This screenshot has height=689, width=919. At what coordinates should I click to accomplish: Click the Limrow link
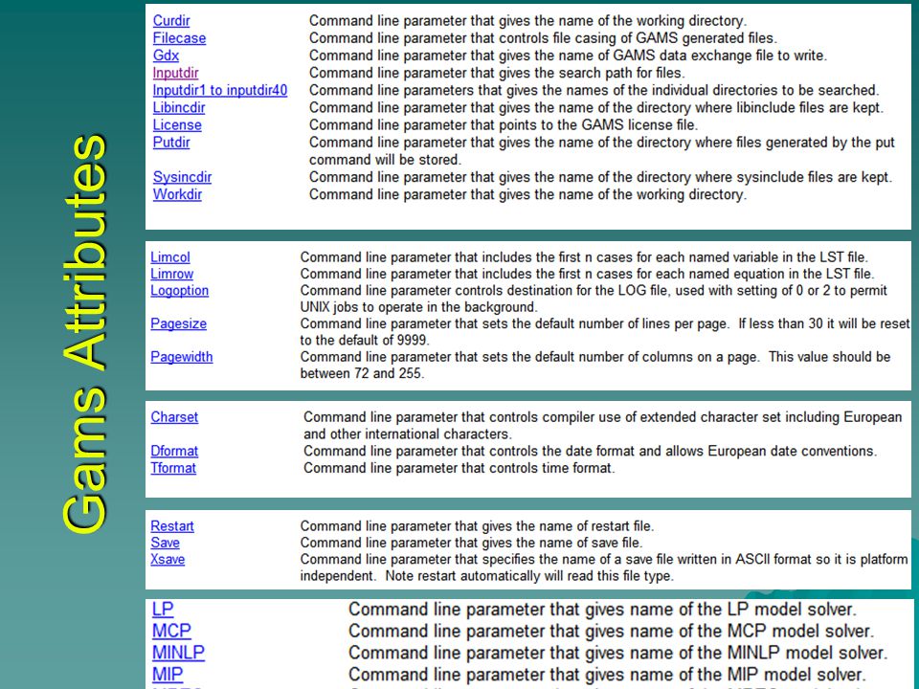tap(171, 274)
